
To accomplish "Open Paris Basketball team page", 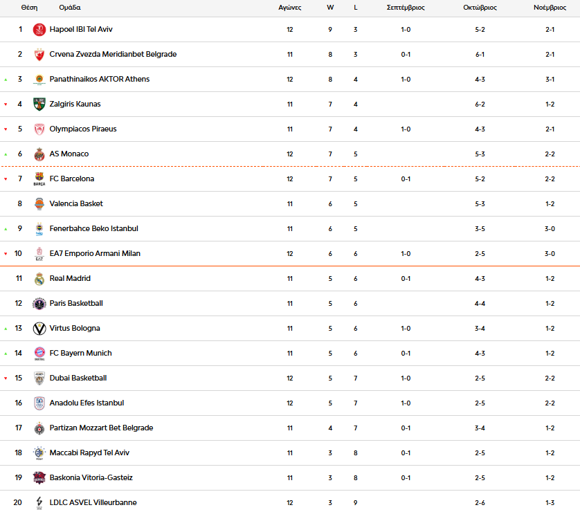I will tap(76, 304).
